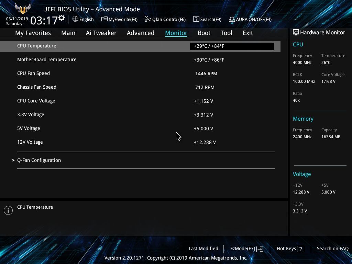This screenshot has height=264, width=352.
Task: Select the CPU Fan Speed row
Action: (140, 74)
